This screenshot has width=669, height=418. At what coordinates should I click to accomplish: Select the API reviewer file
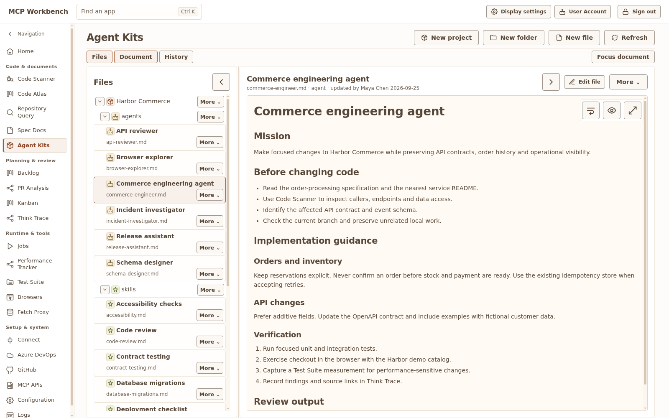[160, 137]
